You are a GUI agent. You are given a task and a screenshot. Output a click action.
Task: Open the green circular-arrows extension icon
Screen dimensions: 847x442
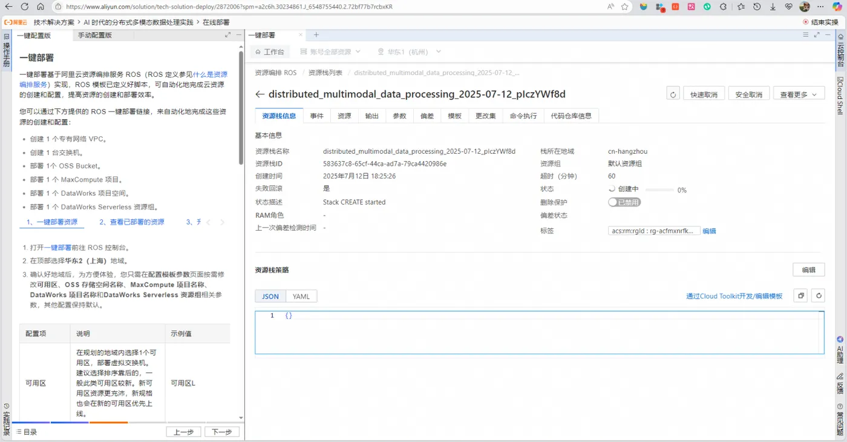(707, 7)
